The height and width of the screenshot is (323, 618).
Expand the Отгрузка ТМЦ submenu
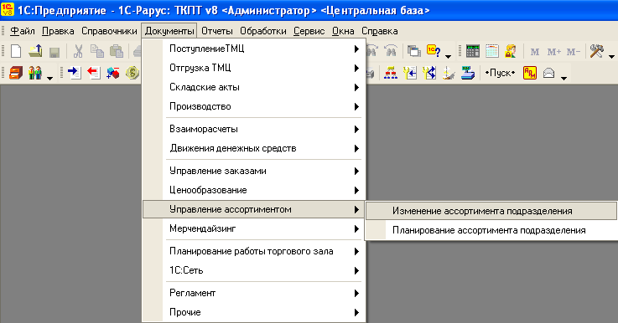[254, 68]
